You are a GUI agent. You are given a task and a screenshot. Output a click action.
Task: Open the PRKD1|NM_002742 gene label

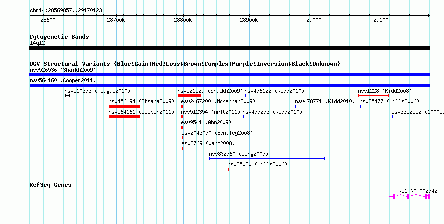(415, 191)
